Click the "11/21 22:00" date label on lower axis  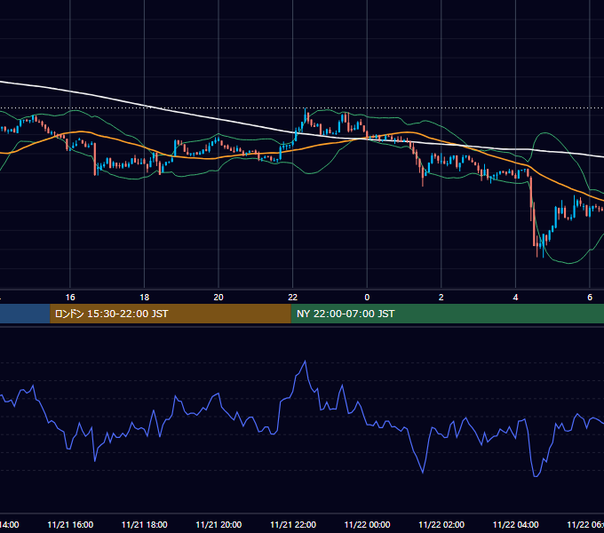point(293,525)
